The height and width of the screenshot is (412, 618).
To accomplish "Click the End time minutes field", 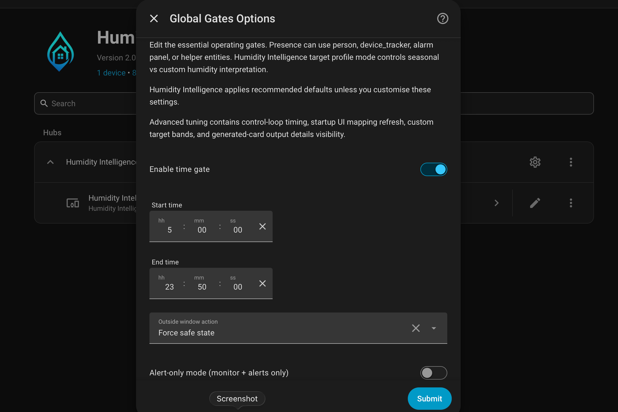I will click(x=202, y=283).
